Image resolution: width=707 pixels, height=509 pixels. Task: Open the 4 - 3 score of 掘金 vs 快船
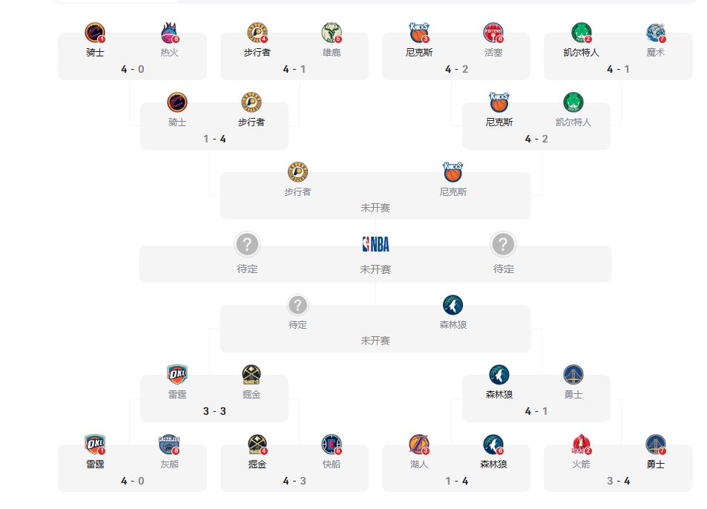coord(295,481)
